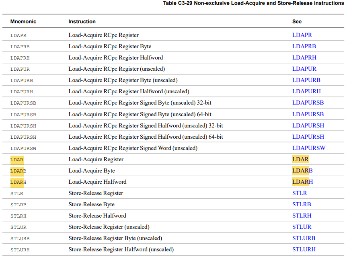Open LDAPURSH link for 64-bit row

[308, 137]
